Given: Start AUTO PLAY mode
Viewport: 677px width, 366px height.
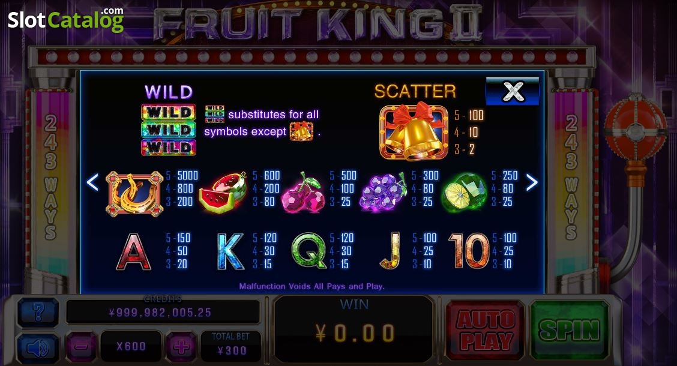Looking at the screenshot, I should [x=486, y=330].
